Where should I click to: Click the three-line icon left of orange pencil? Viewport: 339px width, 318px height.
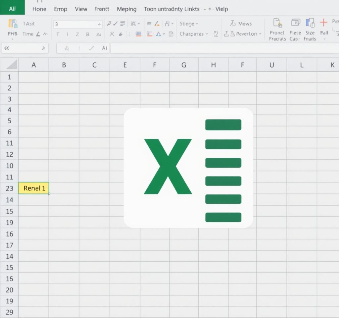149,24
